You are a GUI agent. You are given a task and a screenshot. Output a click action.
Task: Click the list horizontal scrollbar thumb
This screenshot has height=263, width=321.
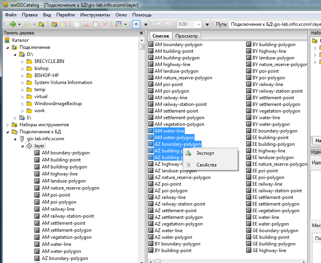(x=157, y=261)
